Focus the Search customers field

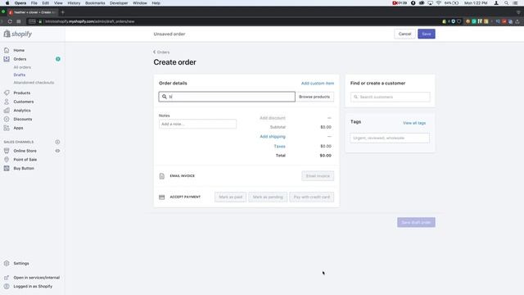(x=390, y=97)
